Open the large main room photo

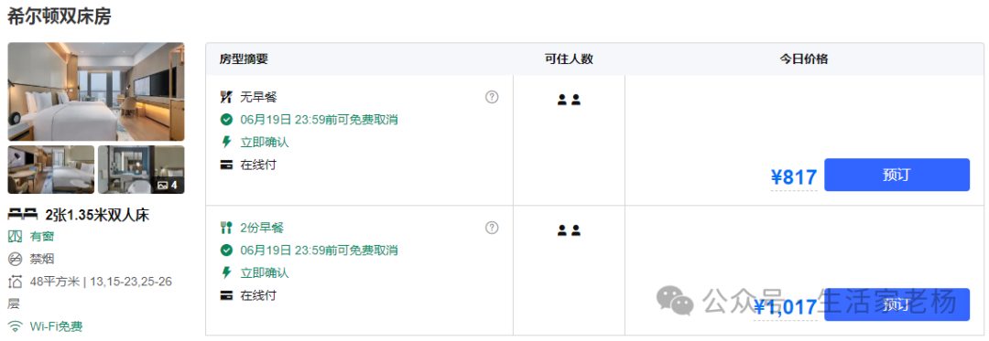(x=96, y=91)
